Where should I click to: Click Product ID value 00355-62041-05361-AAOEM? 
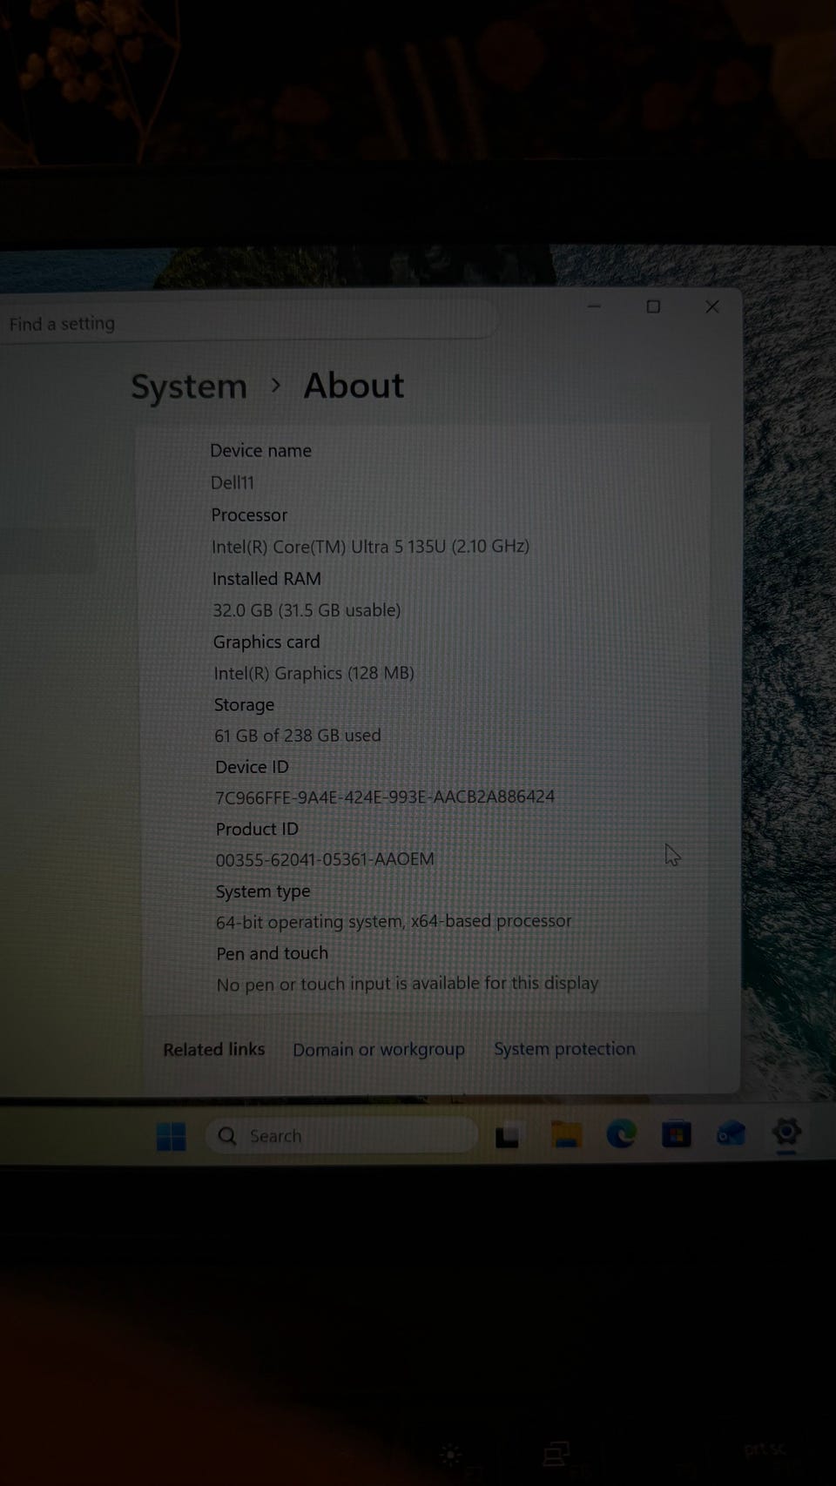325,859
